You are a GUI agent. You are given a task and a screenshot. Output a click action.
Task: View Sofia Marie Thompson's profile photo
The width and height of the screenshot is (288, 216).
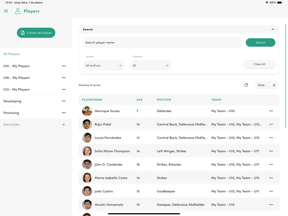pyautogui.click(x=87, y=151)
